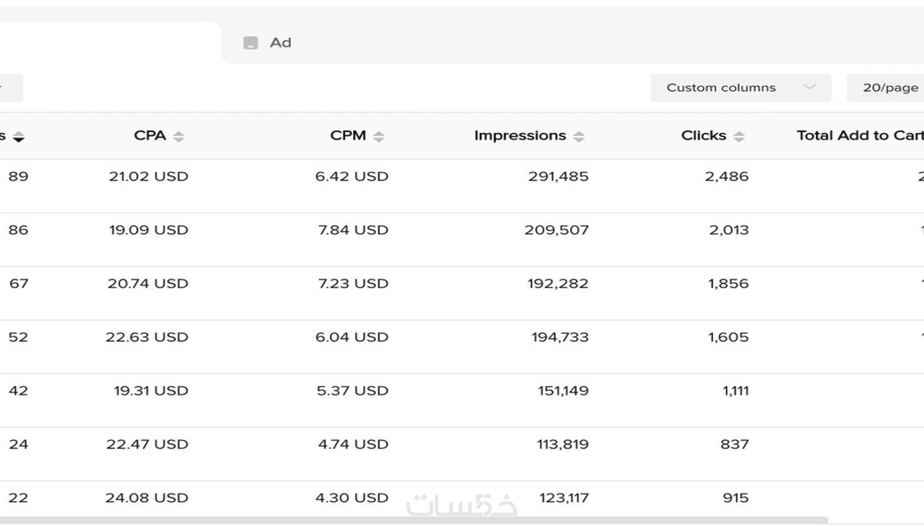924x527 pixels.
Task: Click the active descending sort arrow at far left
Action: tap(18, 137)
